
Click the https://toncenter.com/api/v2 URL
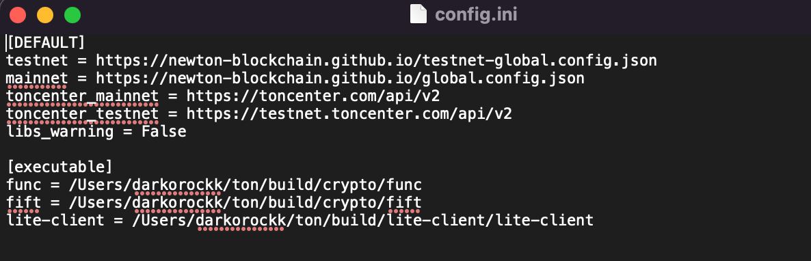(313, 96)
